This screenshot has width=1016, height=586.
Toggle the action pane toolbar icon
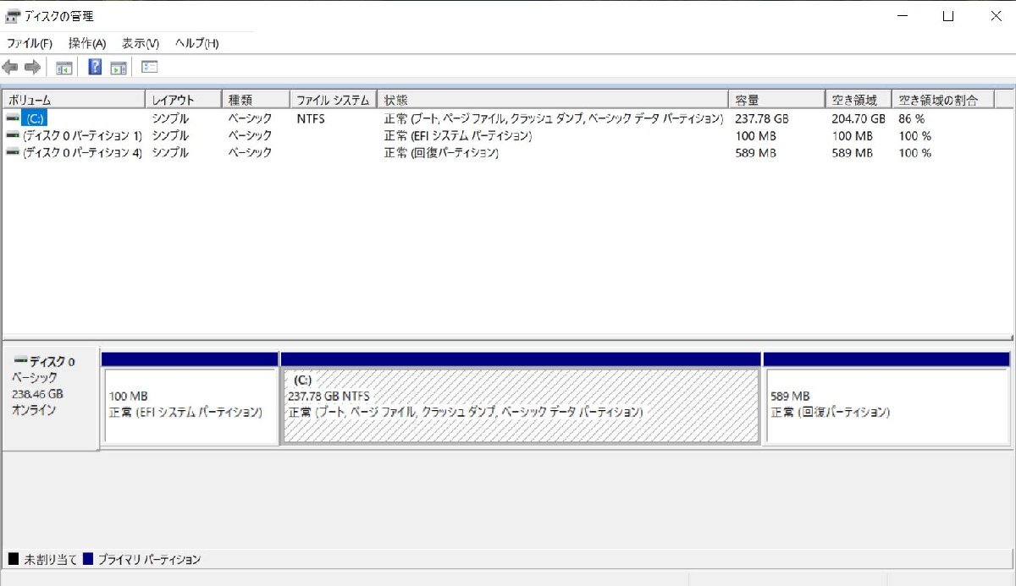[x=119, y=68]
